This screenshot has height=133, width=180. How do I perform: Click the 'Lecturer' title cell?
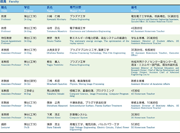pyautogui.click(x=5, y=128)
